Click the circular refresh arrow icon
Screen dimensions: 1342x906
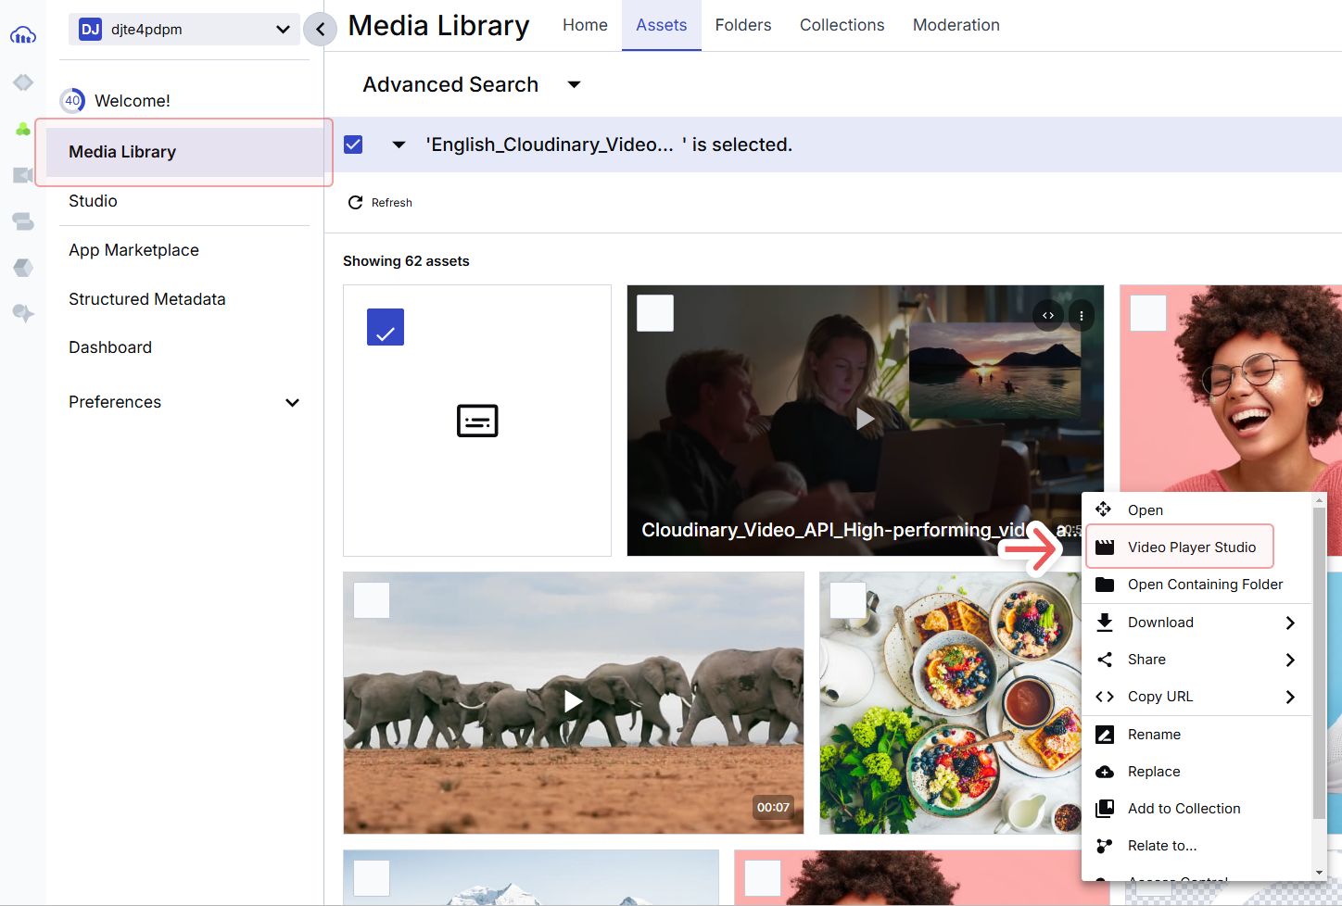(355, 202)
